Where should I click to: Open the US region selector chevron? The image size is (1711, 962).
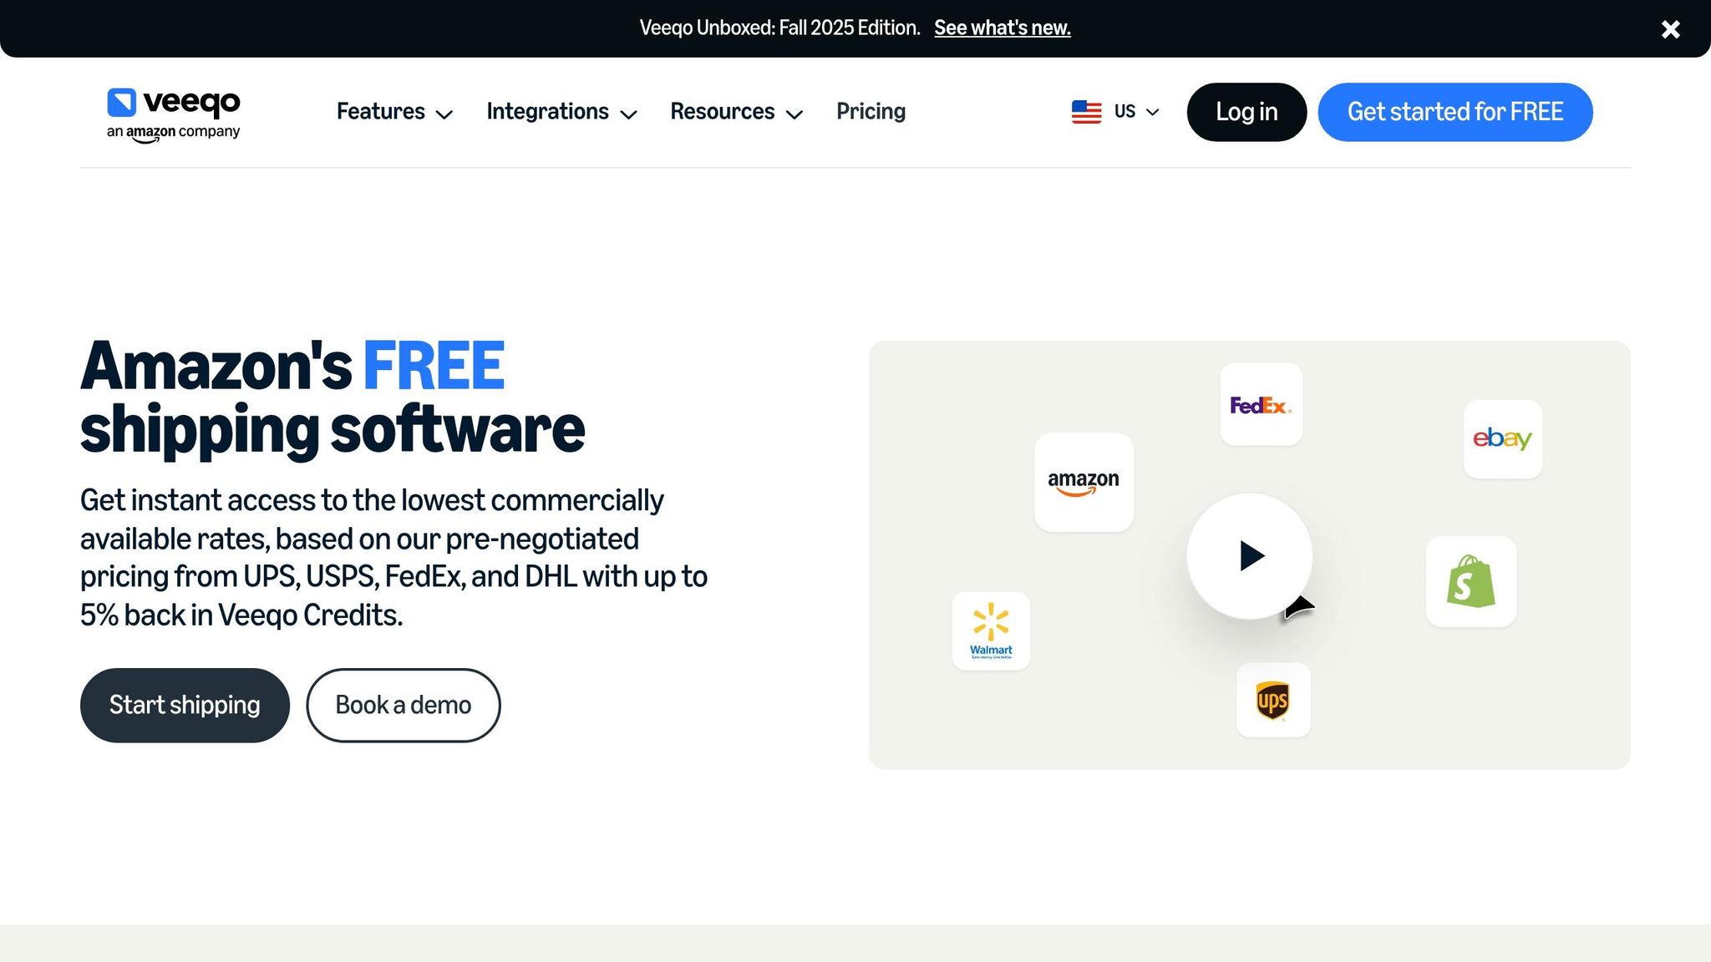pyautogui.click(x=1153, y=112)
